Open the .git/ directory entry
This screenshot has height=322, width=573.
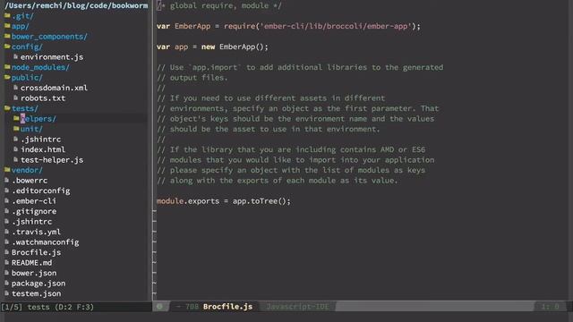click(22, 16)
